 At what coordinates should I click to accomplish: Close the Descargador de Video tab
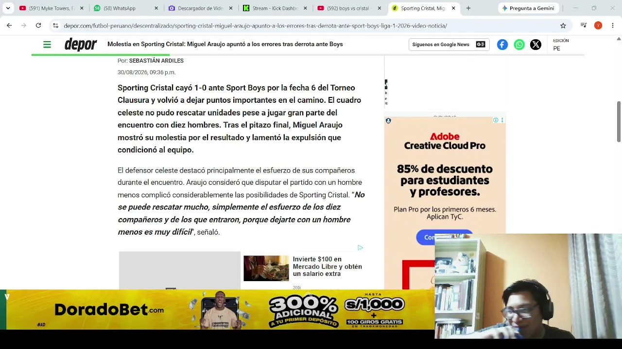pos(230,8)
